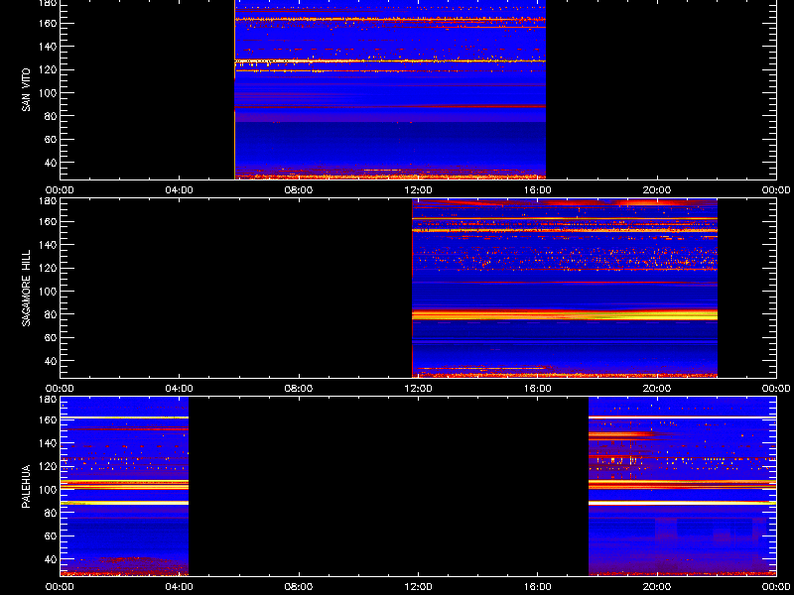Click 20:00 time label under Sagamore Hill plot
The height and width of the screenshot is (595, 794).
coord(657,389)
